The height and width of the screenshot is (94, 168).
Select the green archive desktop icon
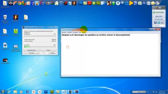[x=16, y=32]
